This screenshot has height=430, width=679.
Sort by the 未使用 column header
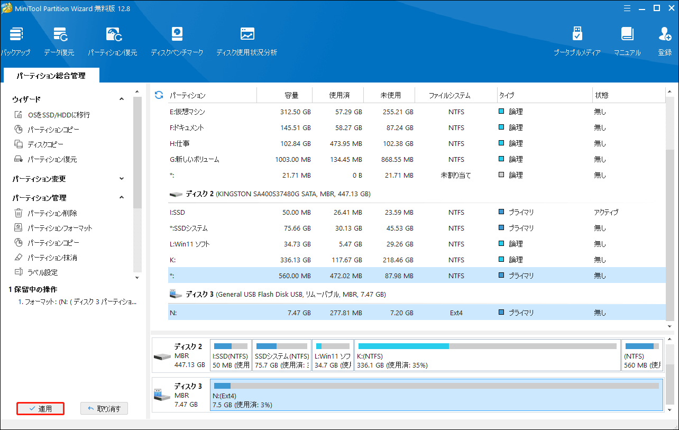390,95
